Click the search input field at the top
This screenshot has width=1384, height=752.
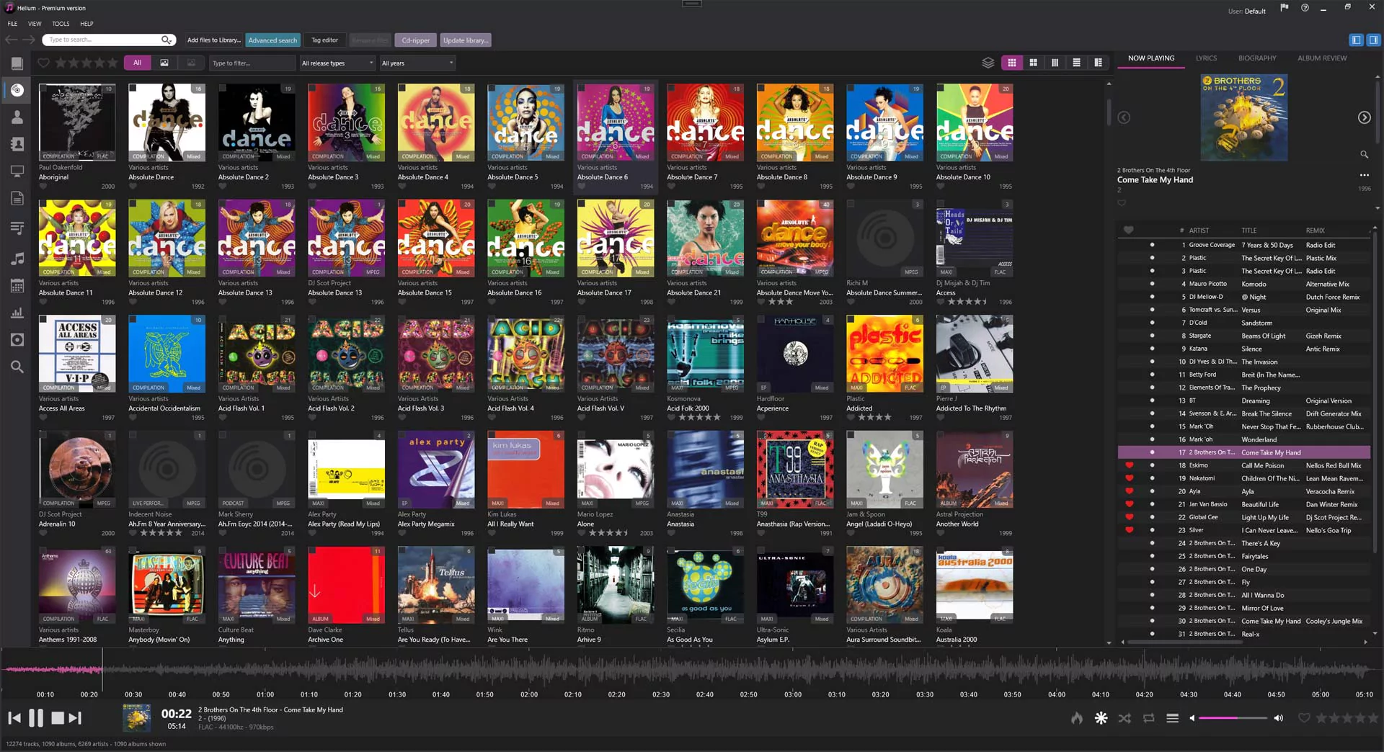101,40
